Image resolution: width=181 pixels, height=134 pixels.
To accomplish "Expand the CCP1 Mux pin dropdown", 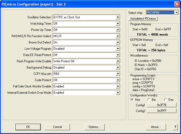I will pyautogui.click(x=118, y=74).
